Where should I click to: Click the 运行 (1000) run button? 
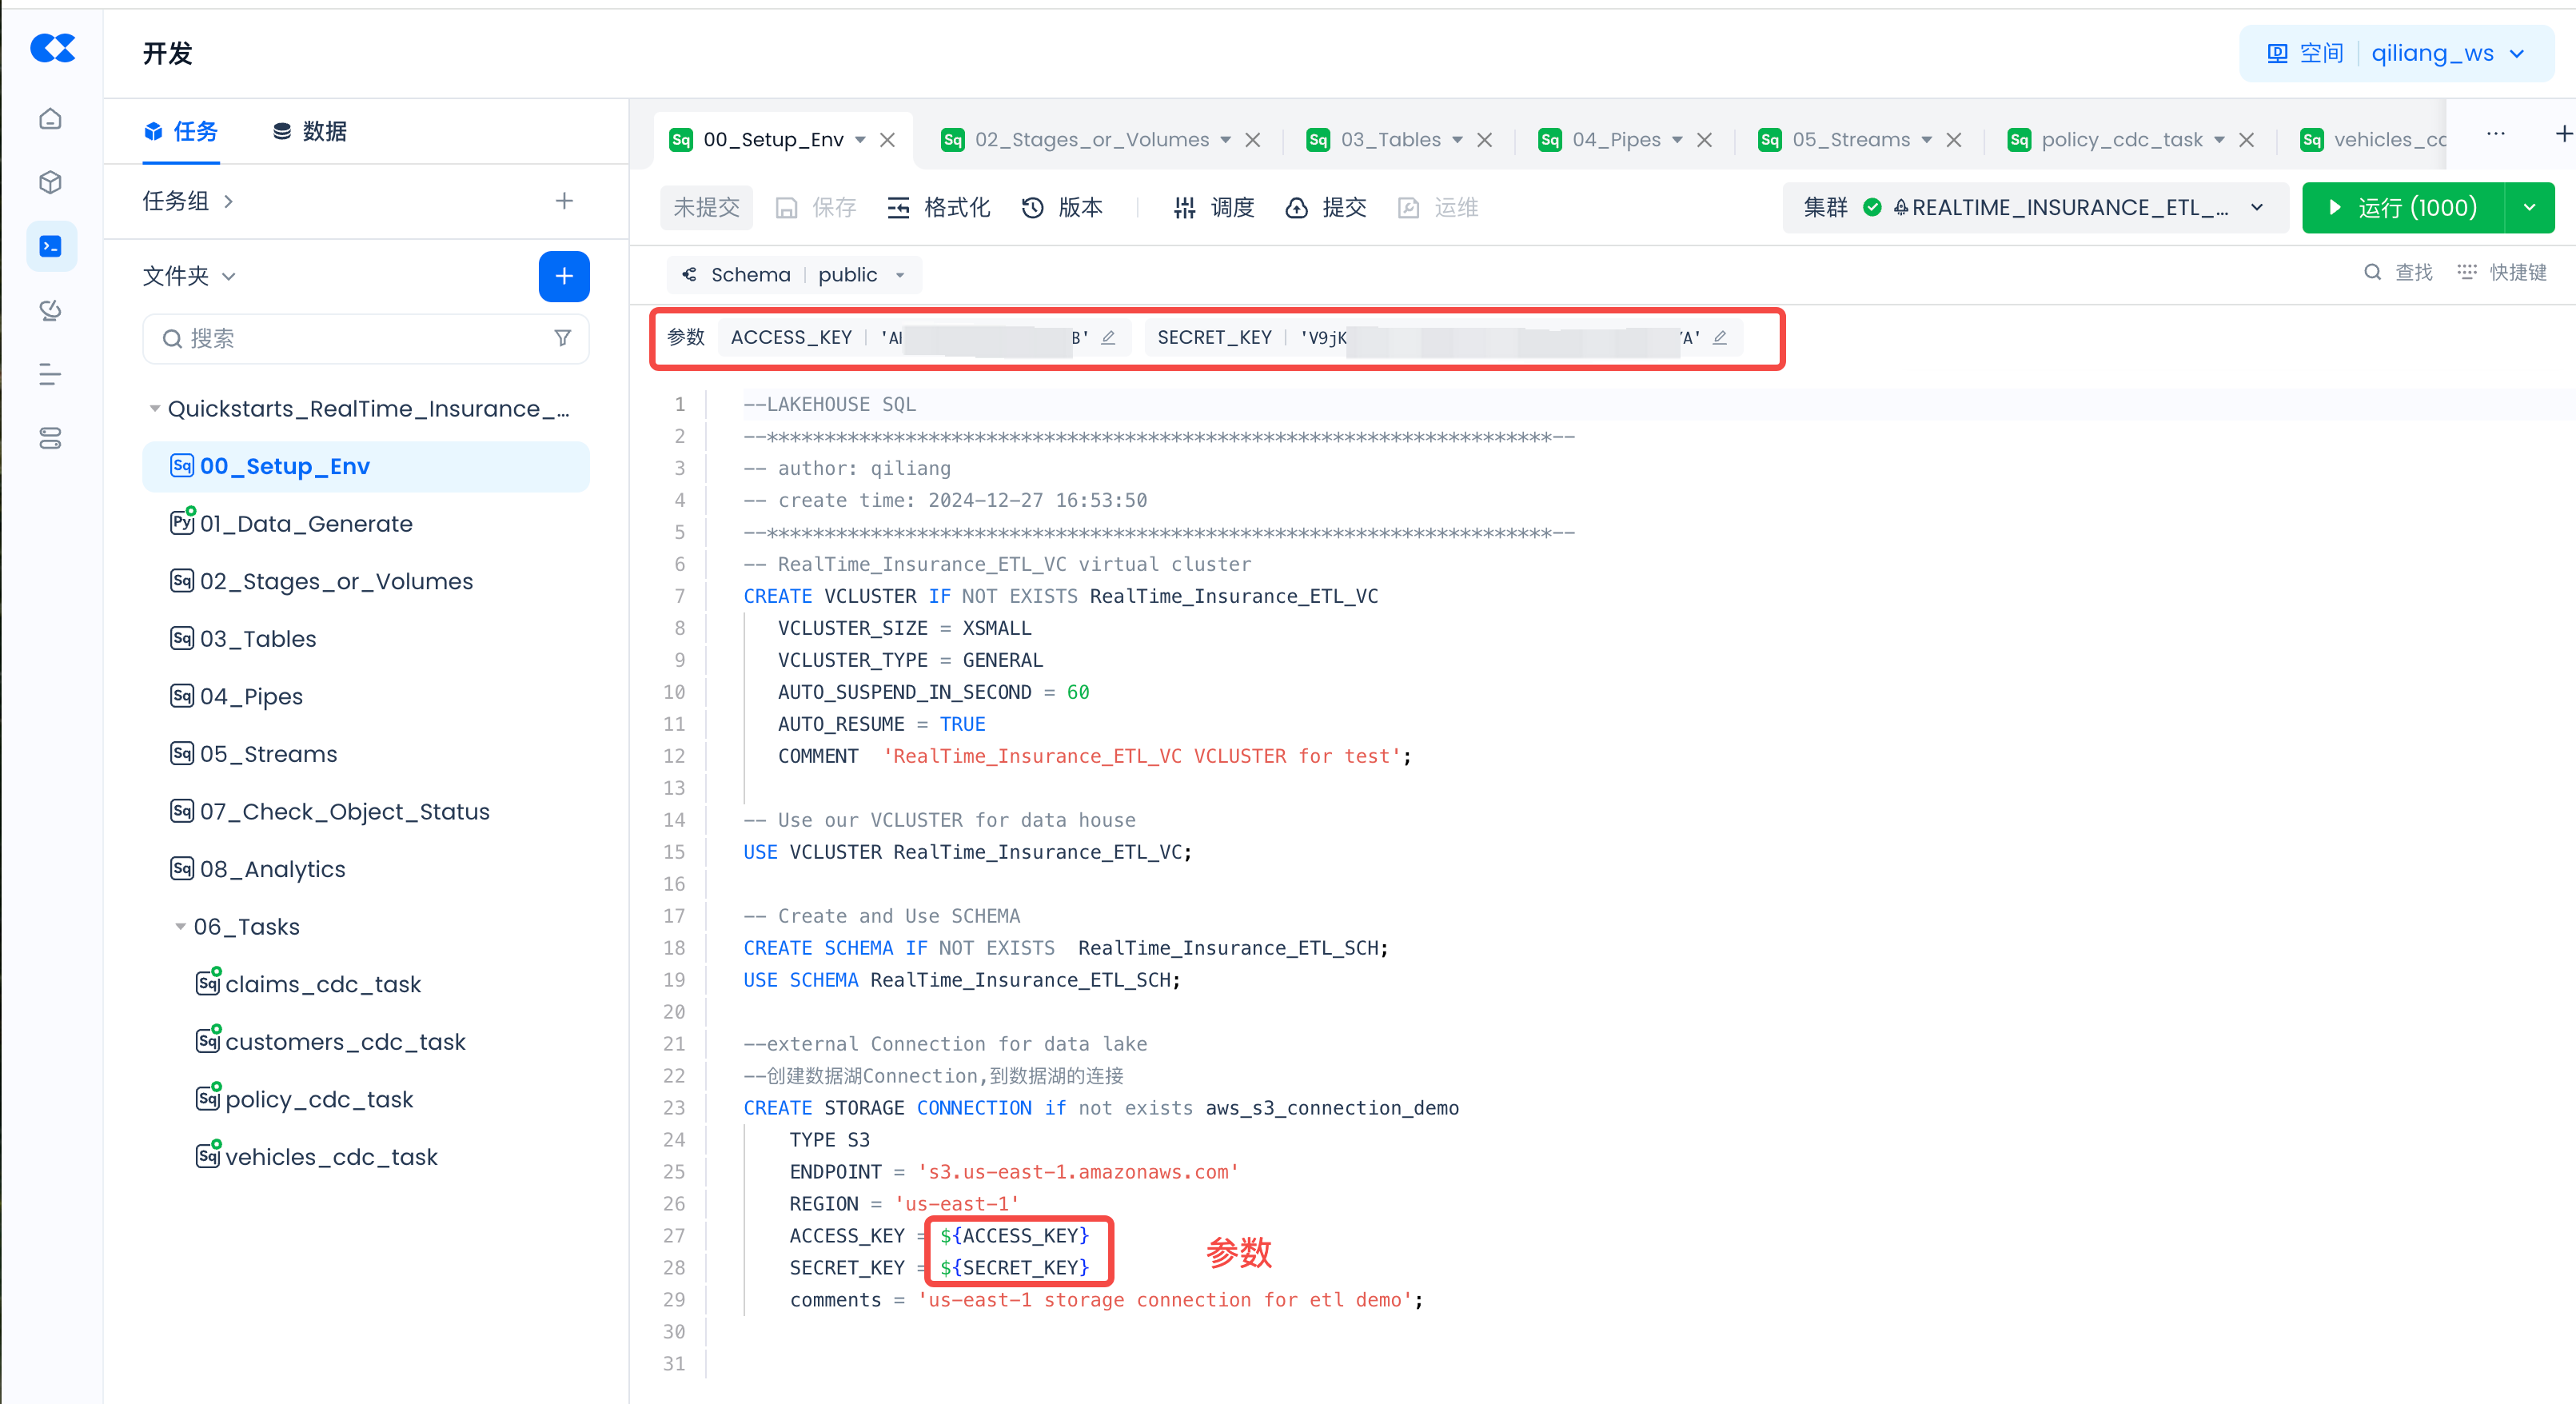click(2402, 207)
